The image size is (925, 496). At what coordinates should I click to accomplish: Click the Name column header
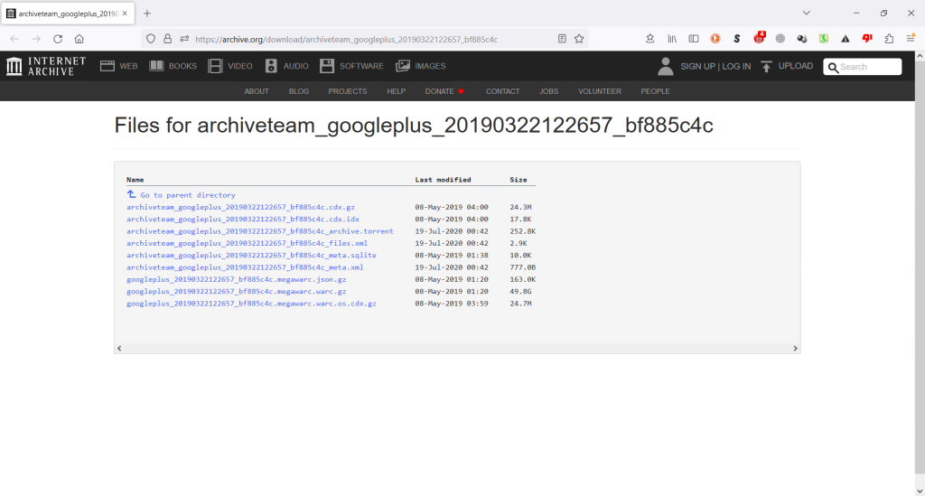(135, 180)
